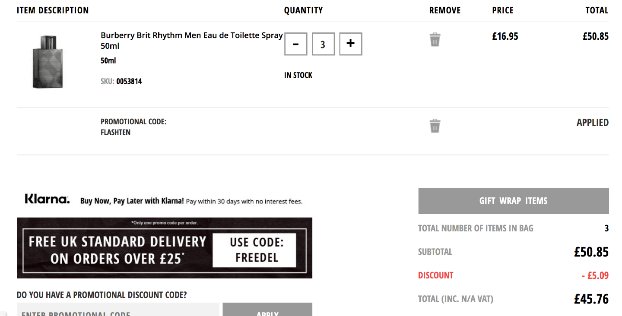Open the Buy Now, Pay Later with Klarna text

[132, 201]
